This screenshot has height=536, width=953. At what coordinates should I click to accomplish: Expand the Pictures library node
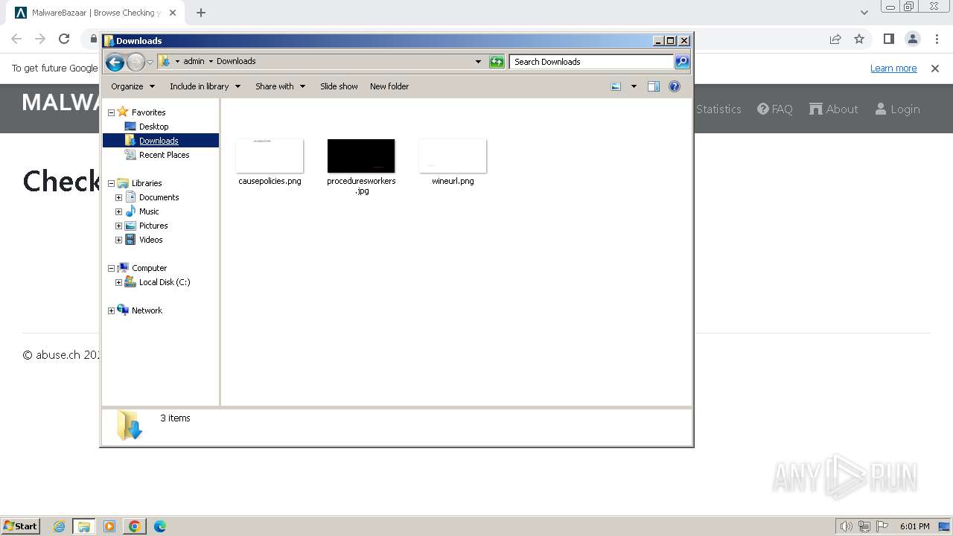(x=118, y=226)
